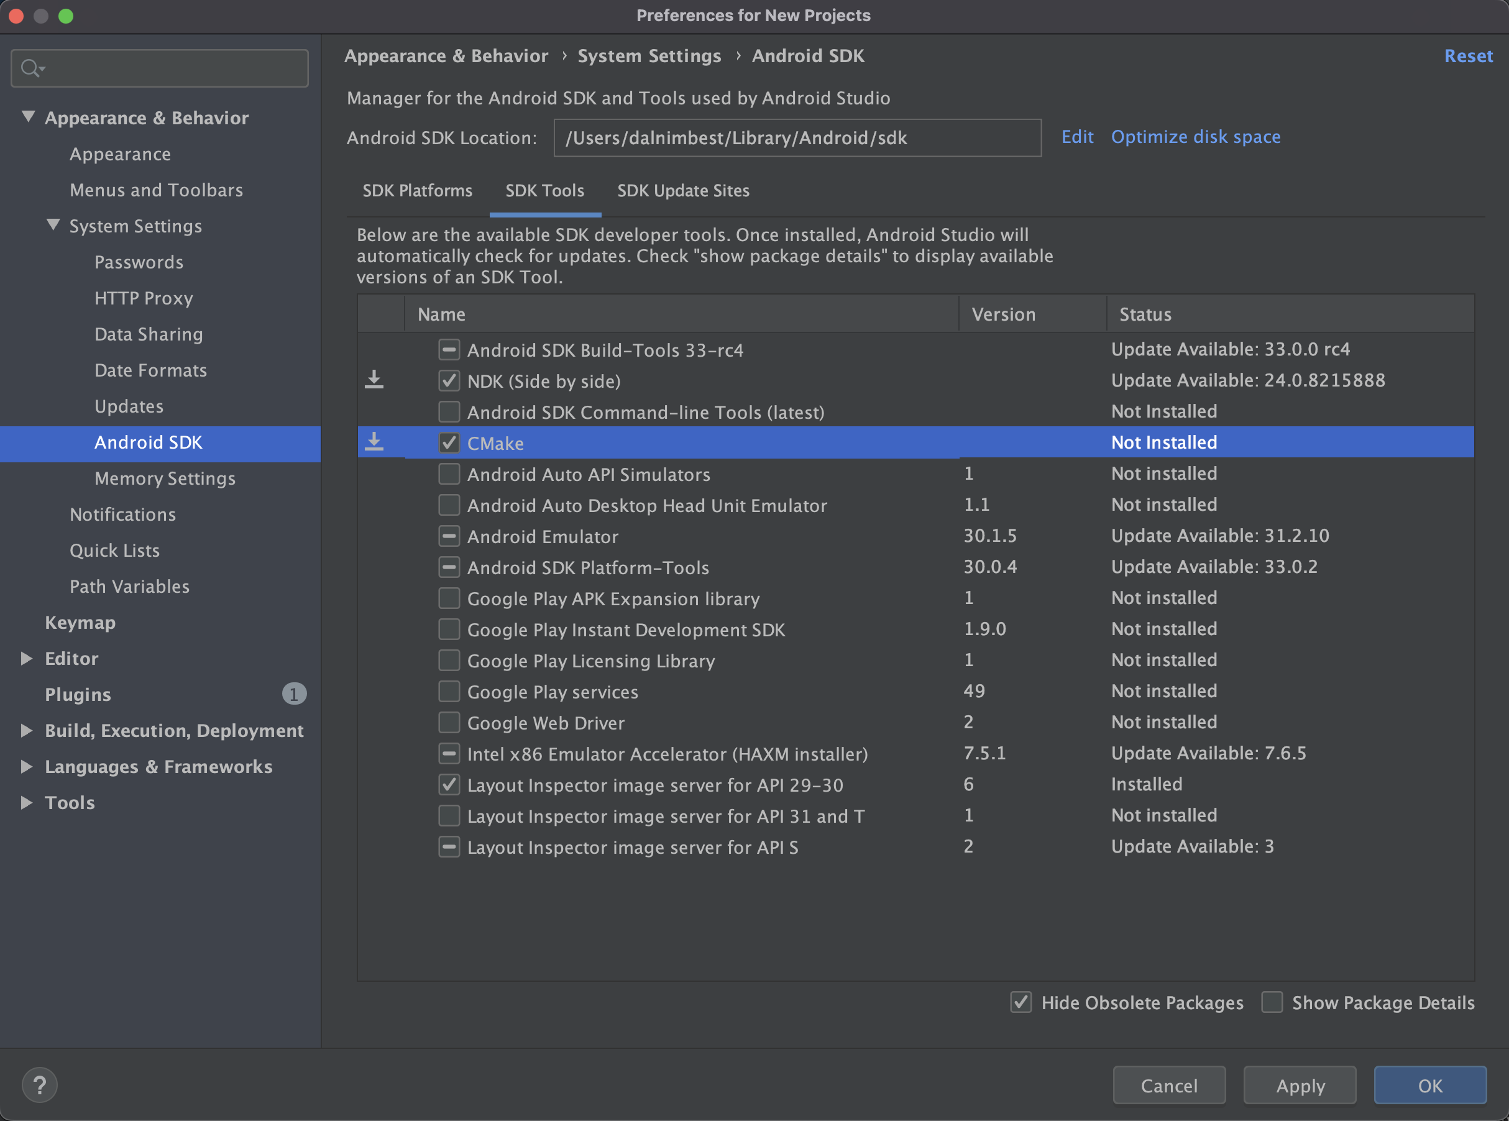Select HTTP Proxy settings

[144, 298]
